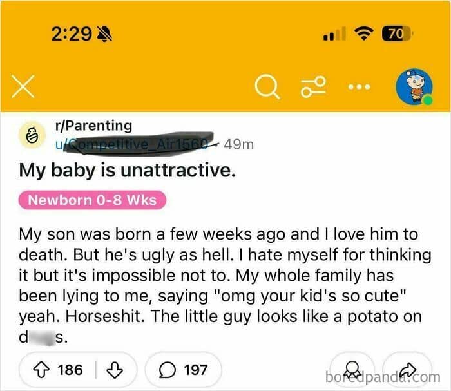Tap the r/Parenting community icon
This screenshot has height=391, width=451.
pos(32,135)
